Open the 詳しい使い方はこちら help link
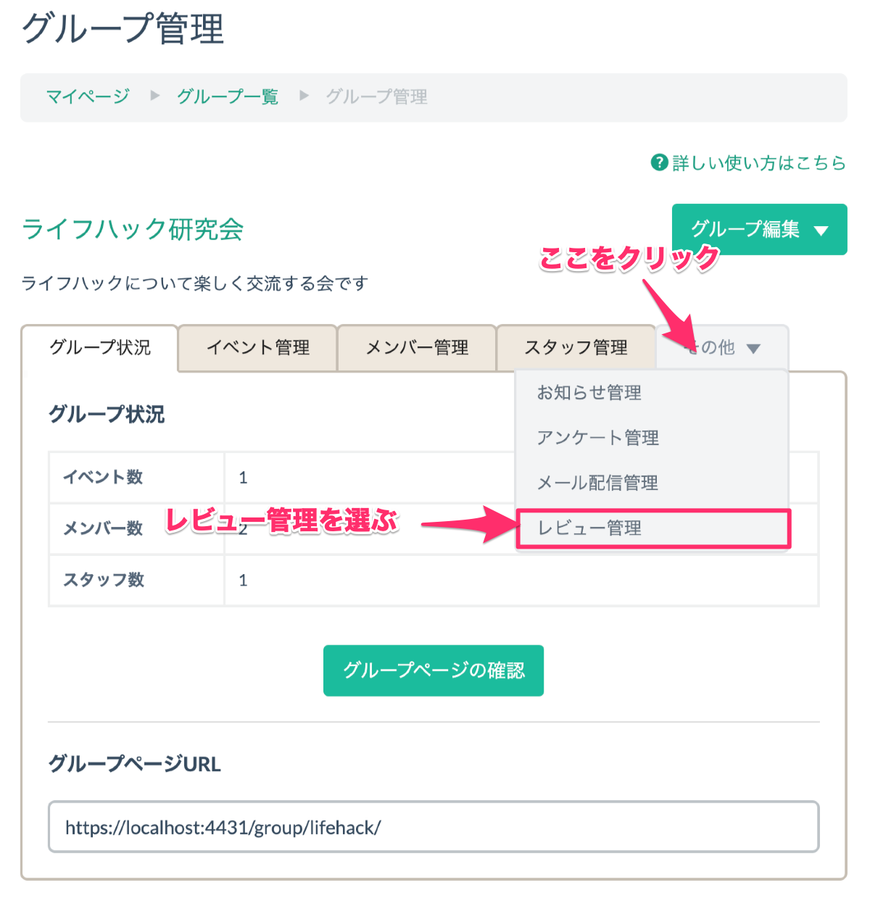This screenshot has height=898, width=870. (x=758, y=163)
